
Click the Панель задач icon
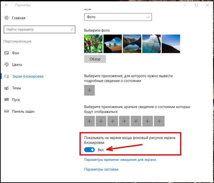[x=7, y=111]
